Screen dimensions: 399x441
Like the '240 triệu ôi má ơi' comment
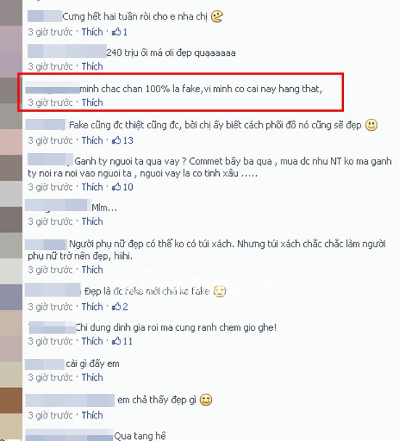[x=92, y=67]
